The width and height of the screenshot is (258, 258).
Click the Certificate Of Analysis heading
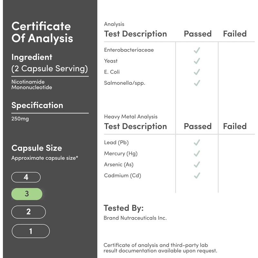pyautogui.click(x=42, y=32)
